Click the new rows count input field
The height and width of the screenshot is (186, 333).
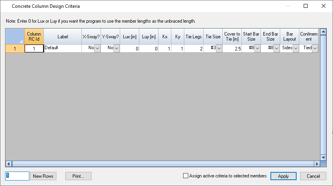pos(17,176)
